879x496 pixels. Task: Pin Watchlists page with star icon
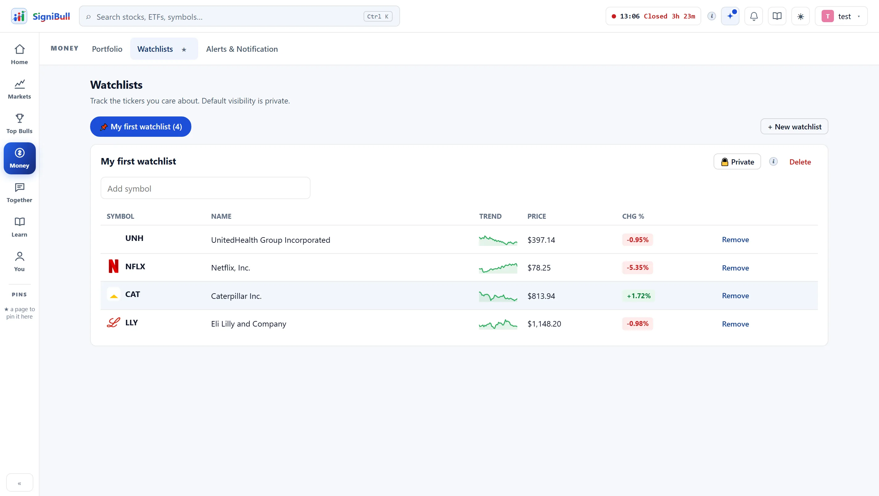pos(184,49)
